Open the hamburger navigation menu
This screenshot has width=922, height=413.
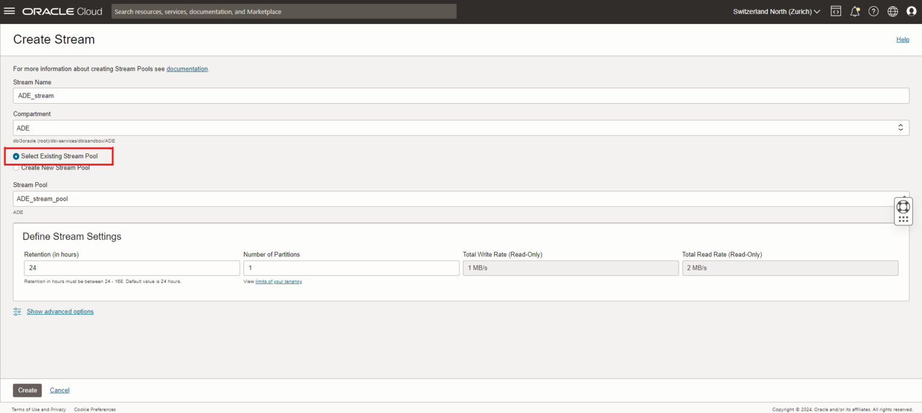click(x=10, y=11)
